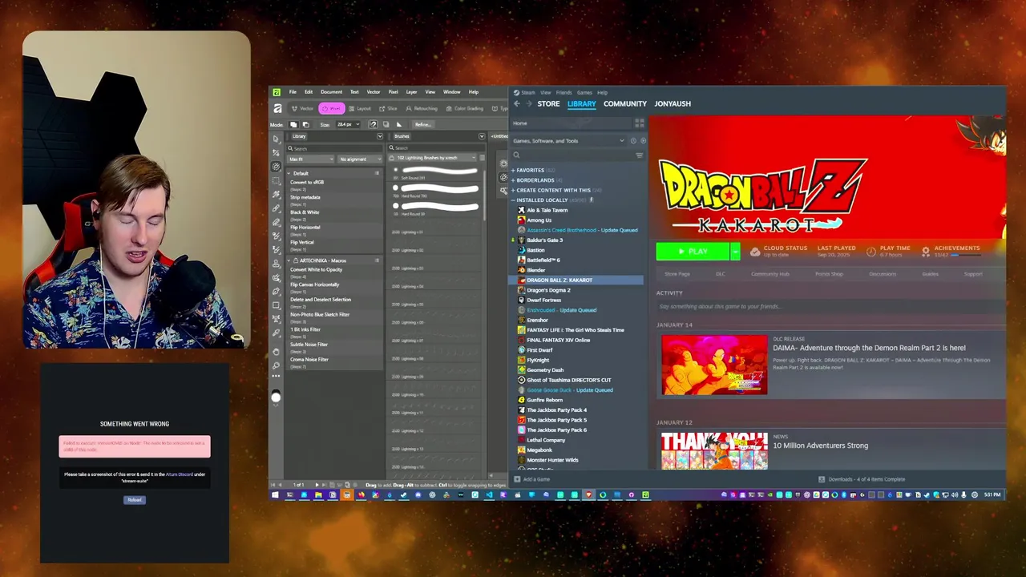Switch to the Layout studio in Affinity
The height and width of the screenshot is (577, 1026).
pyautogui.click(x=359, y=108)
